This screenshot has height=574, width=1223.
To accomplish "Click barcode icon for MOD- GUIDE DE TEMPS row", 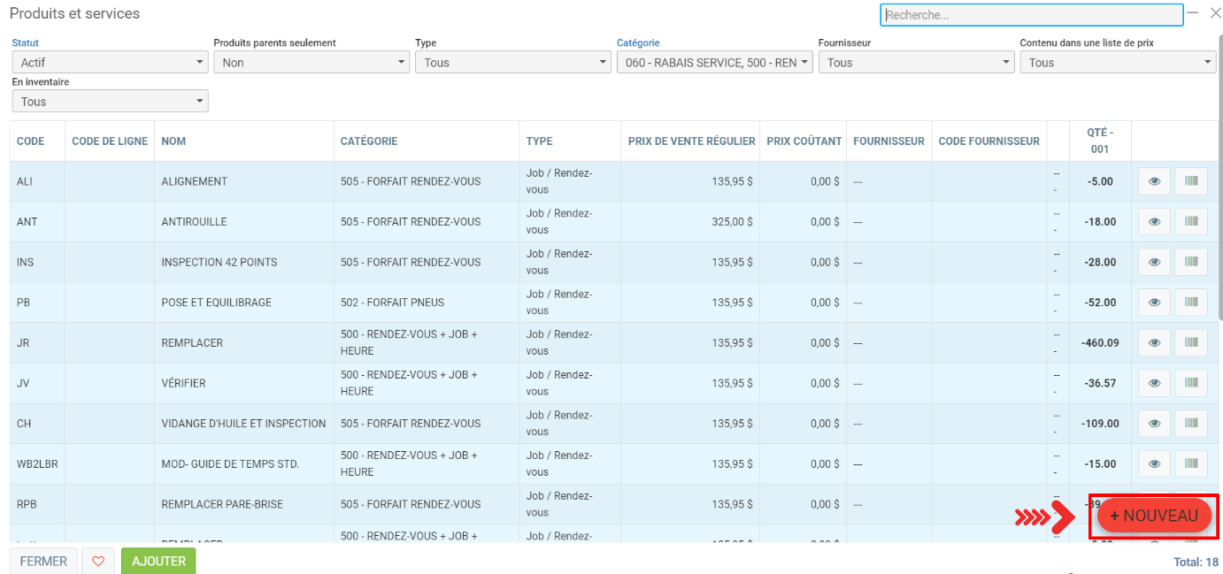I will click(1190, 463).
